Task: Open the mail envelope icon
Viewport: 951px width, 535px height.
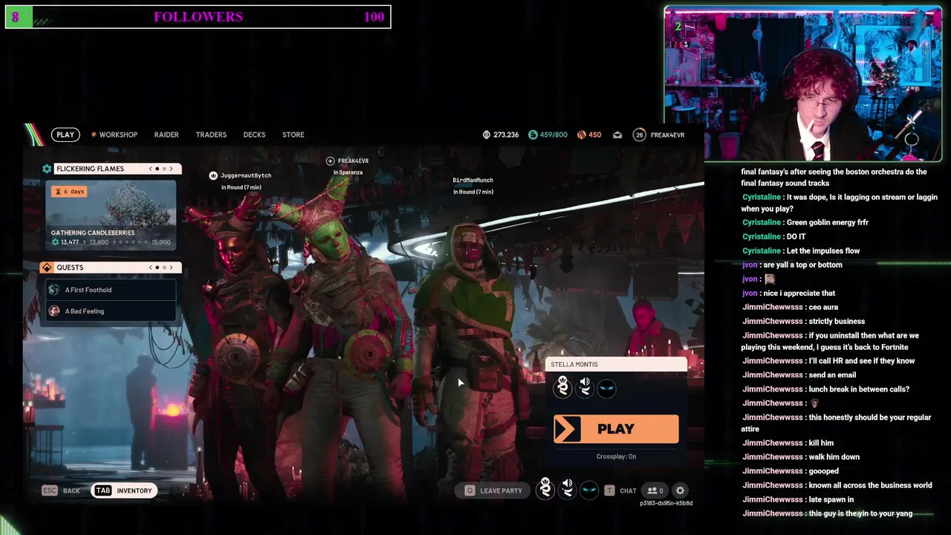Action: (617, 134)
